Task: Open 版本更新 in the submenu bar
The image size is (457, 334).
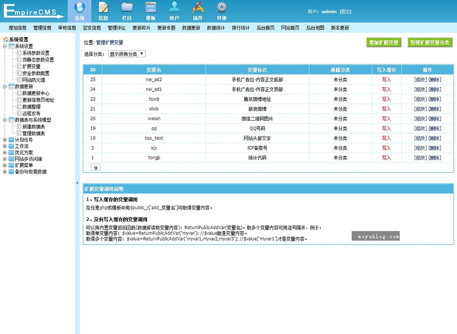Action: point(340,28)
